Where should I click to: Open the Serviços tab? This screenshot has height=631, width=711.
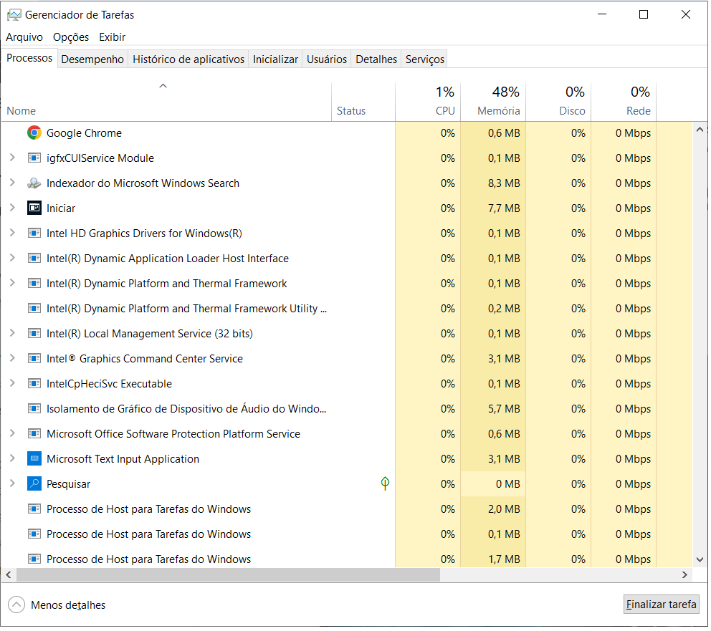pyautogui.click(x=424, y=59)
